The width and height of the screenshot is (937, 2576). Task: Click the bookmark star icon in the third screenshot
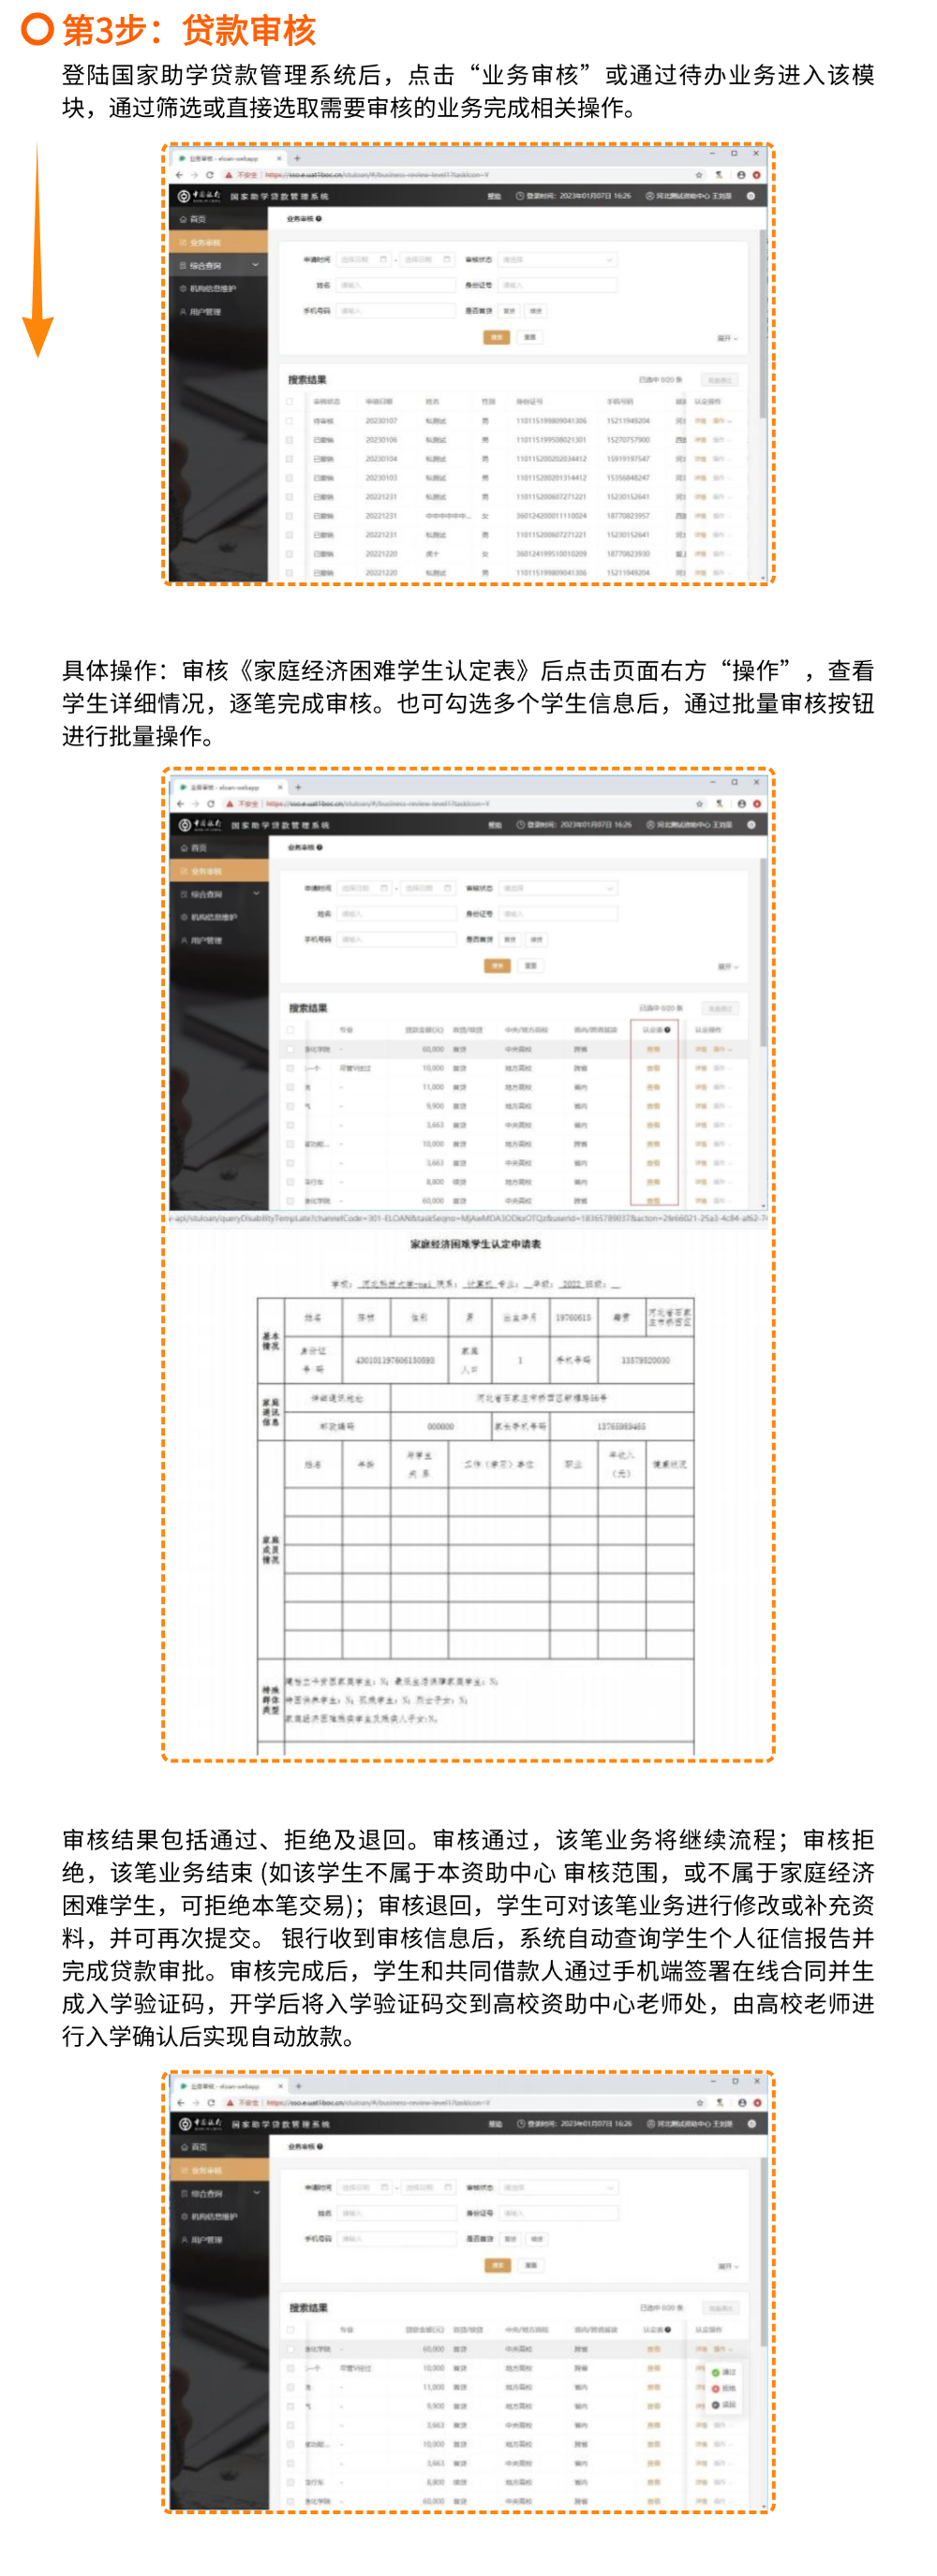point(700,2103)
